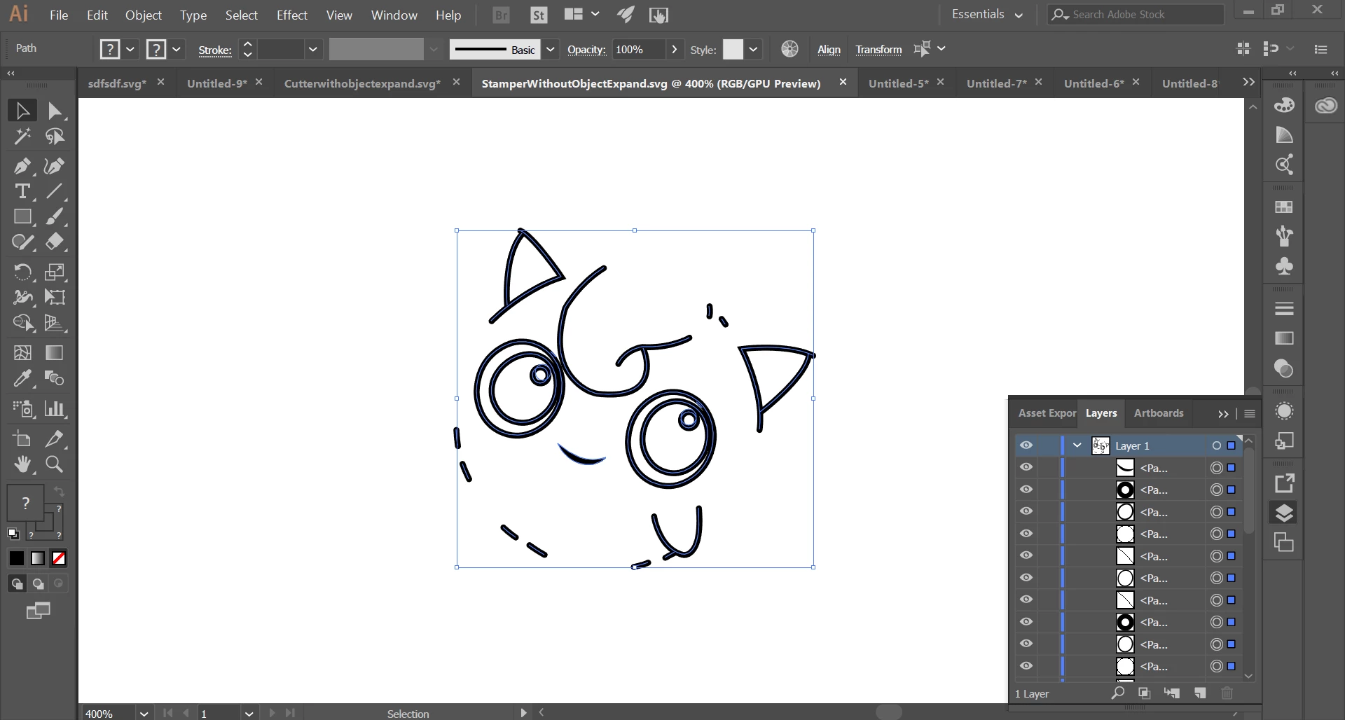
Task: Hide the third path sublayer
Action: pyautogui.click(x=1026, y=511)
